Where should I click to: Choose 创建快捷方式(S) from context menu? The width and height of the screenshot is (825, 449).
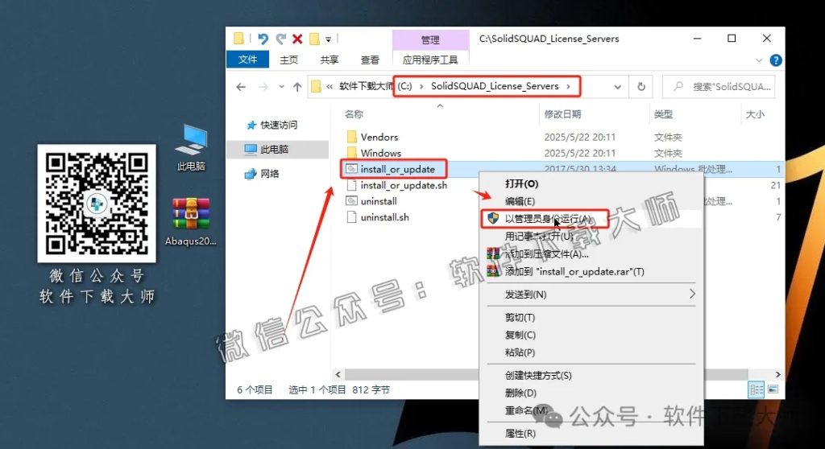click(592, 376)
